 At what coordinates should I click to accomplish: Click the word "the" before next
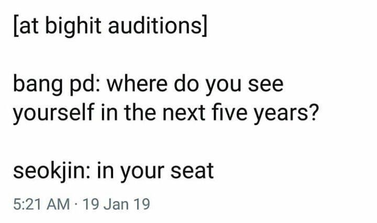140,112
